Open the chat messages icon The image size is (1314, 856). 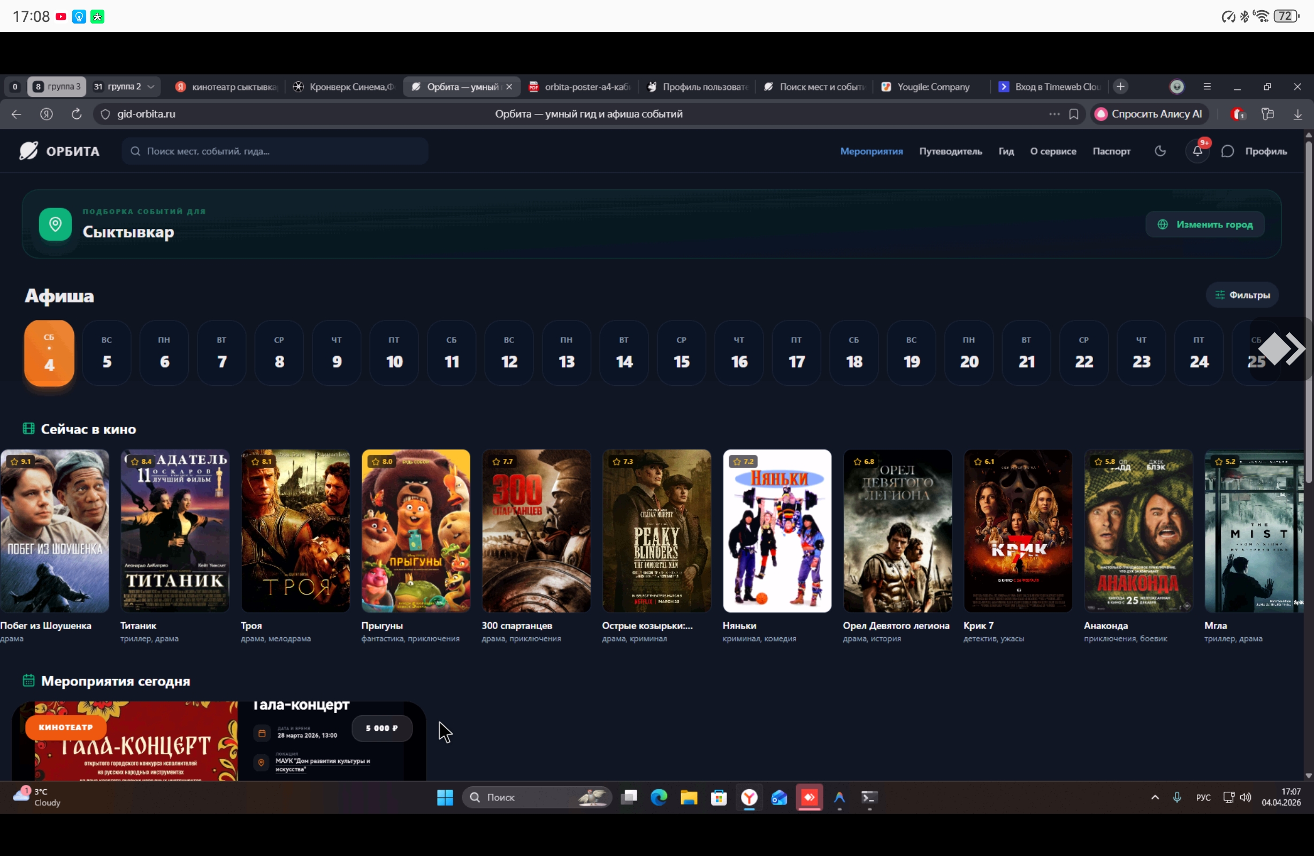click(1227, 151)
